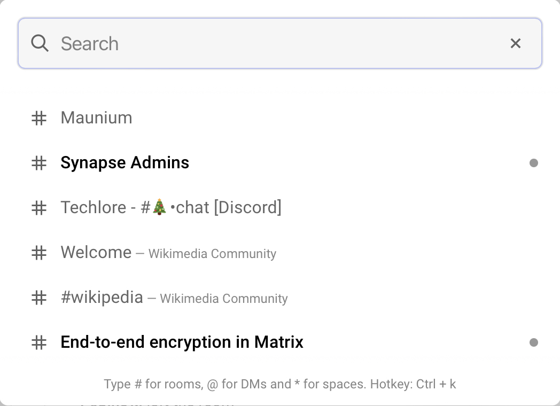Clear the search with the X button
This screenshot has width=560, height=406.
(515, 43)
